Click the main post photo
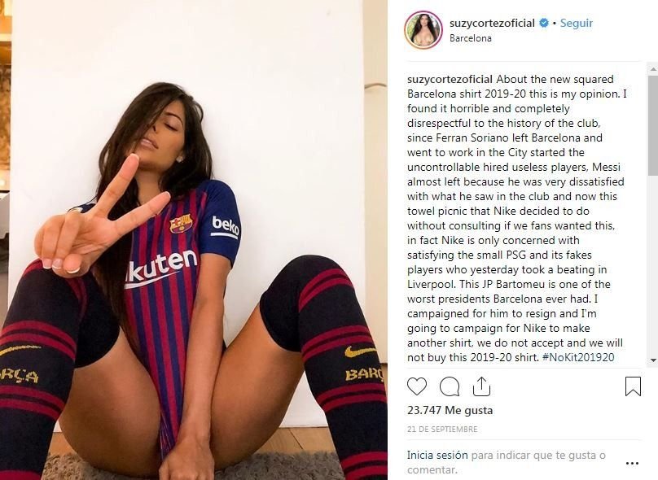Screen dimensions: 658x480 pos(194,240)
